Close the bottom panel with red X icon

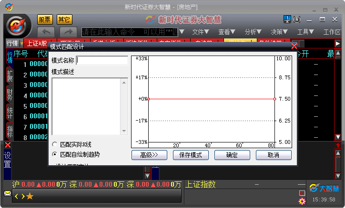coord(8,145)
